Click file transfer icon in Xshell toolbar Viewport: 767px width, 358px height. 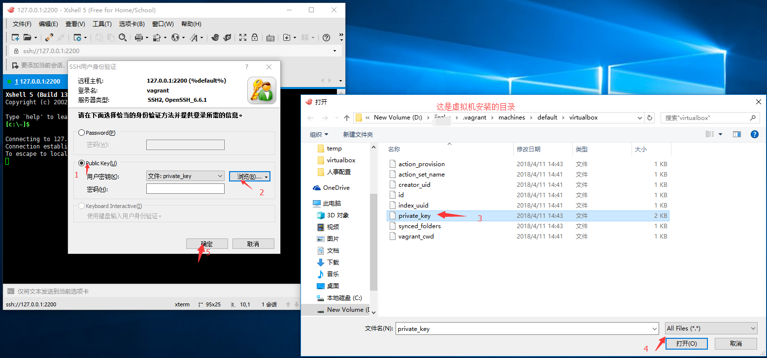click(157, 37)
